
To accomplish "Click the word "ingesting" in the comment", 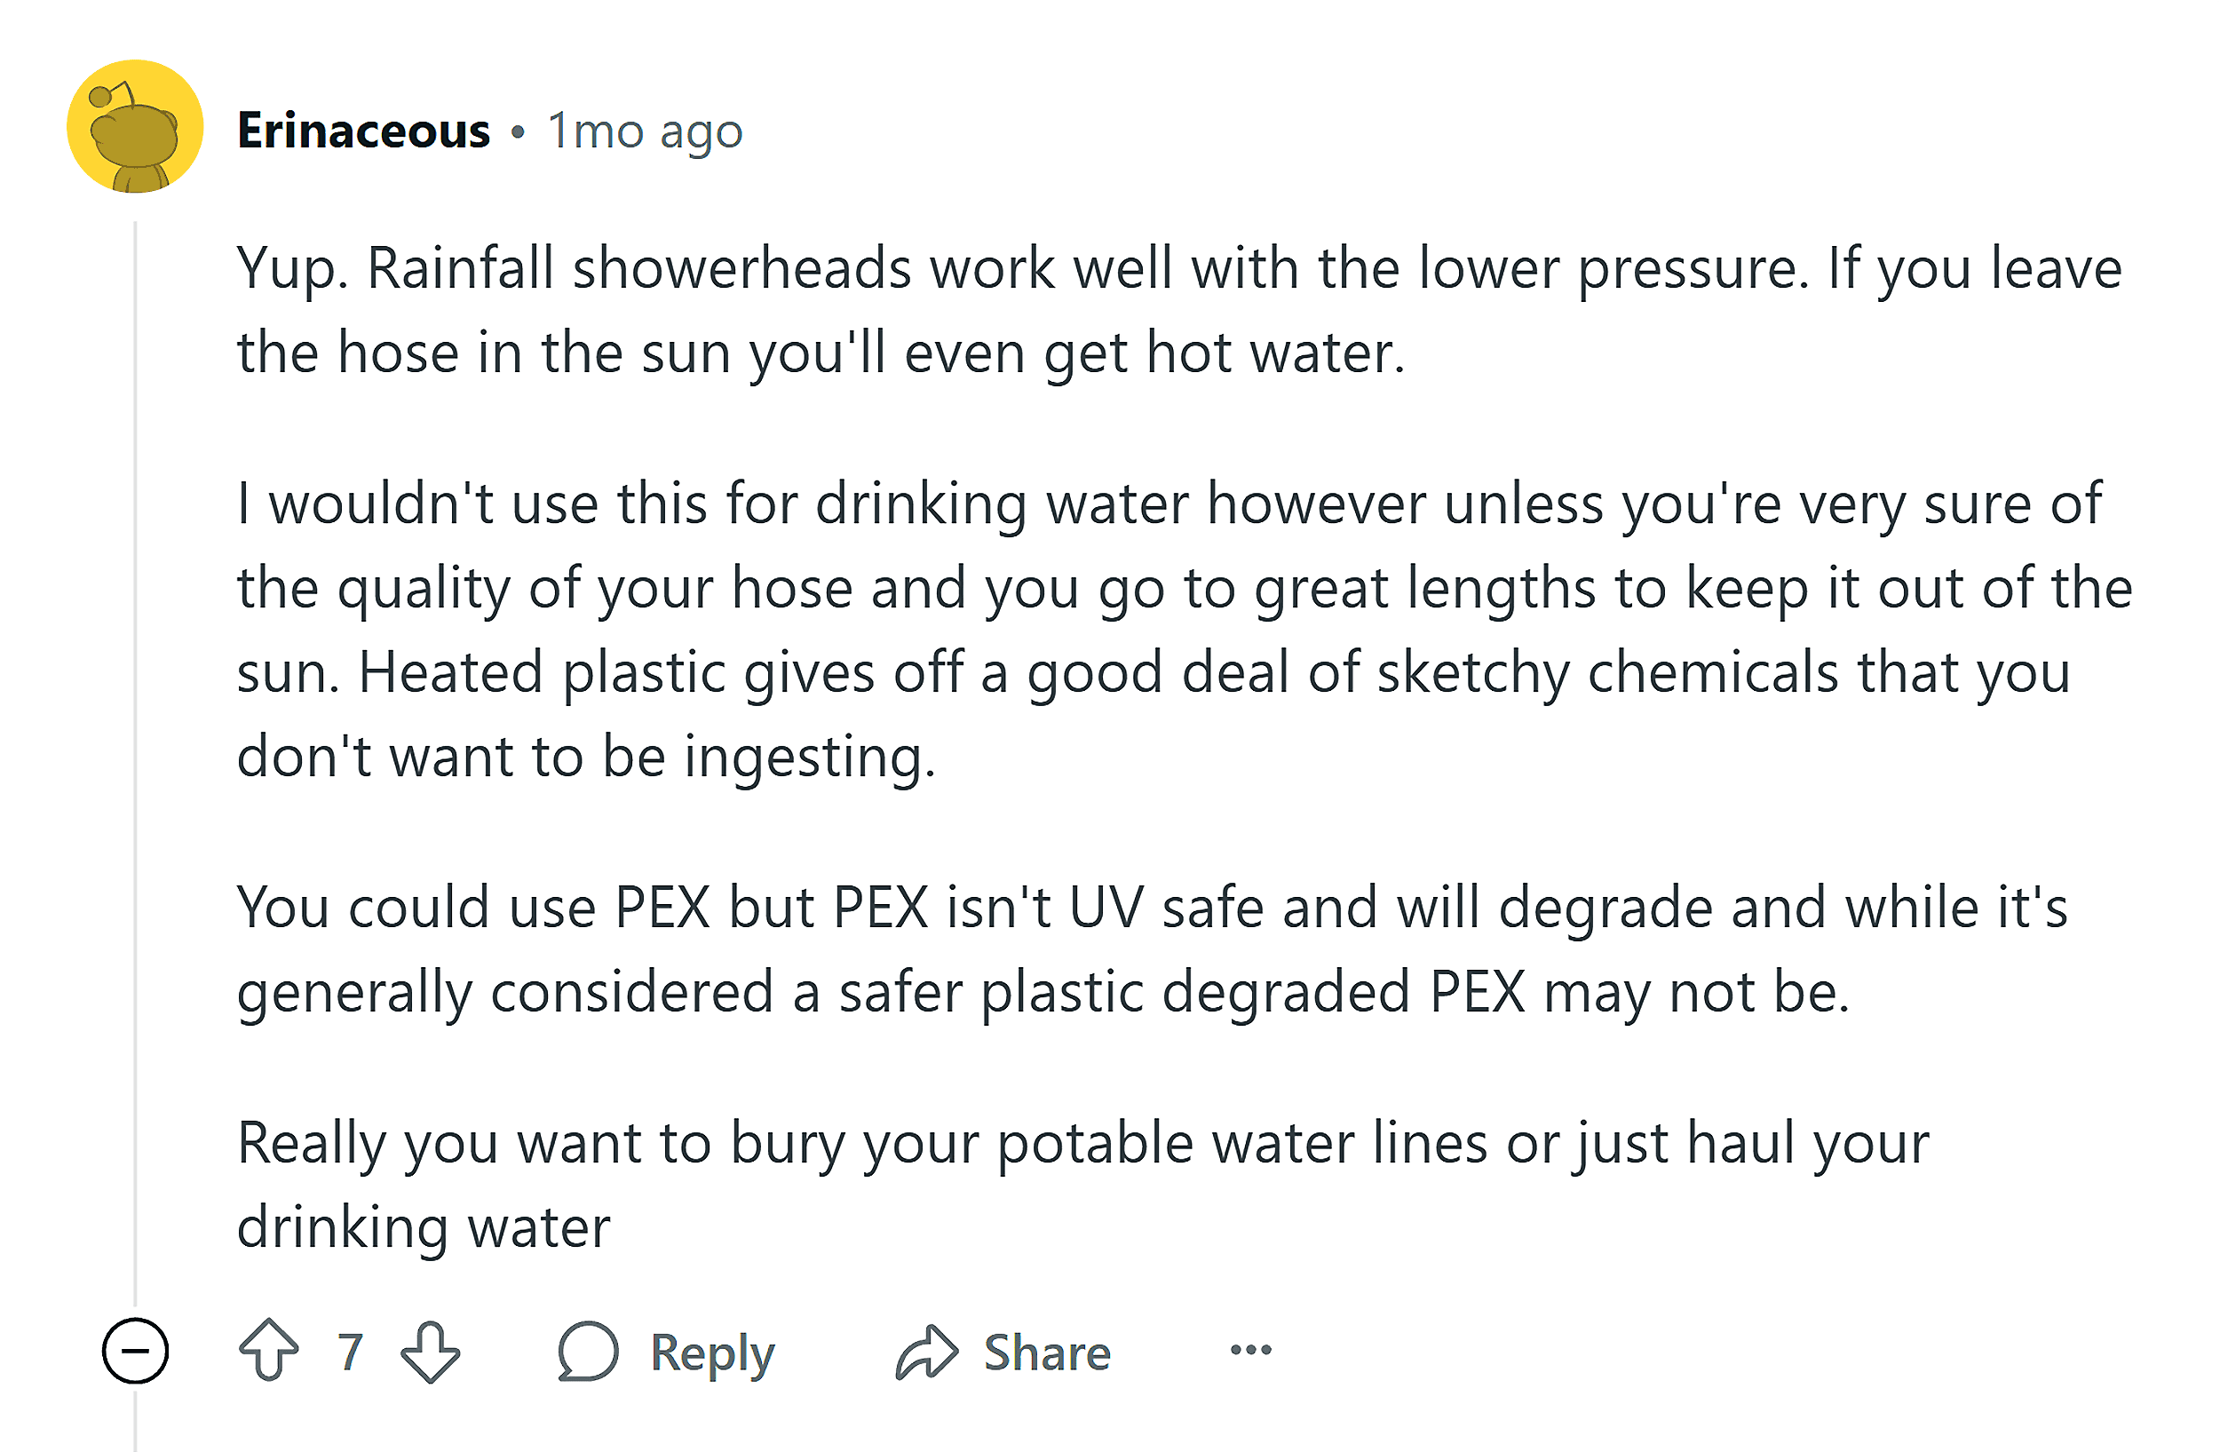I will point(809,757).
